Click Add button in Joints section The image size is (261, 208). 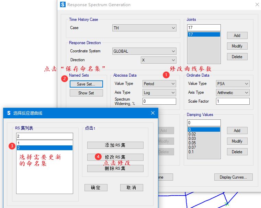point(237,36)
